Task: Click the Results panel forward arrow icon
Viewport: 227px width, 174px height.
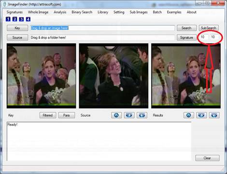Action: (x=201, y=115)
